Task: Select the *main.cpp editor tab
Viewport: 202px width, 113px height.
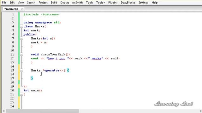Action: click(11, 9)
